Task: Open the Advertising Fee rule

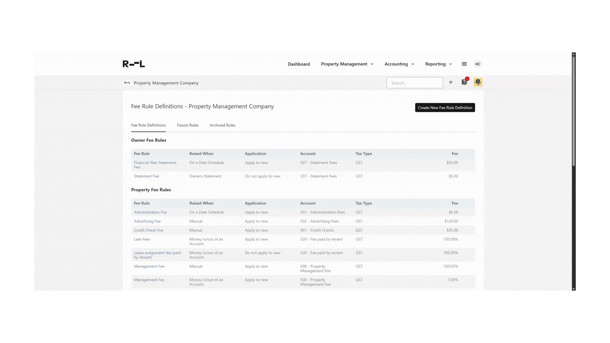Action: [147, 221]
